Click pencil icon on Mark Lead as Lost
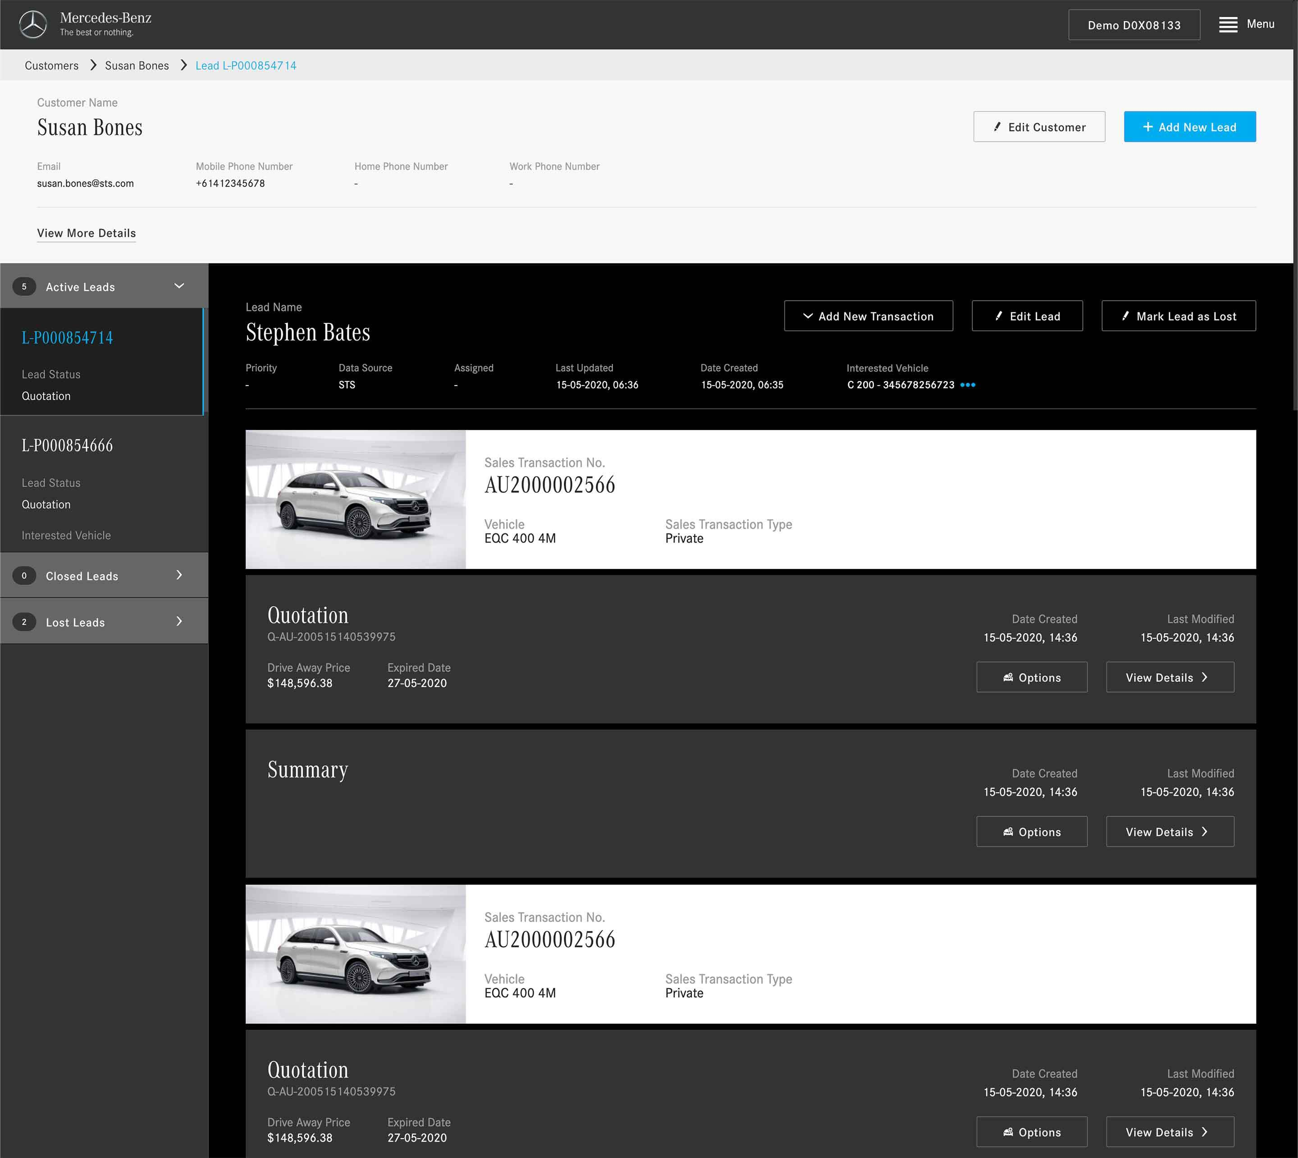1298x1158 pixels. (x=1125, y=316)
